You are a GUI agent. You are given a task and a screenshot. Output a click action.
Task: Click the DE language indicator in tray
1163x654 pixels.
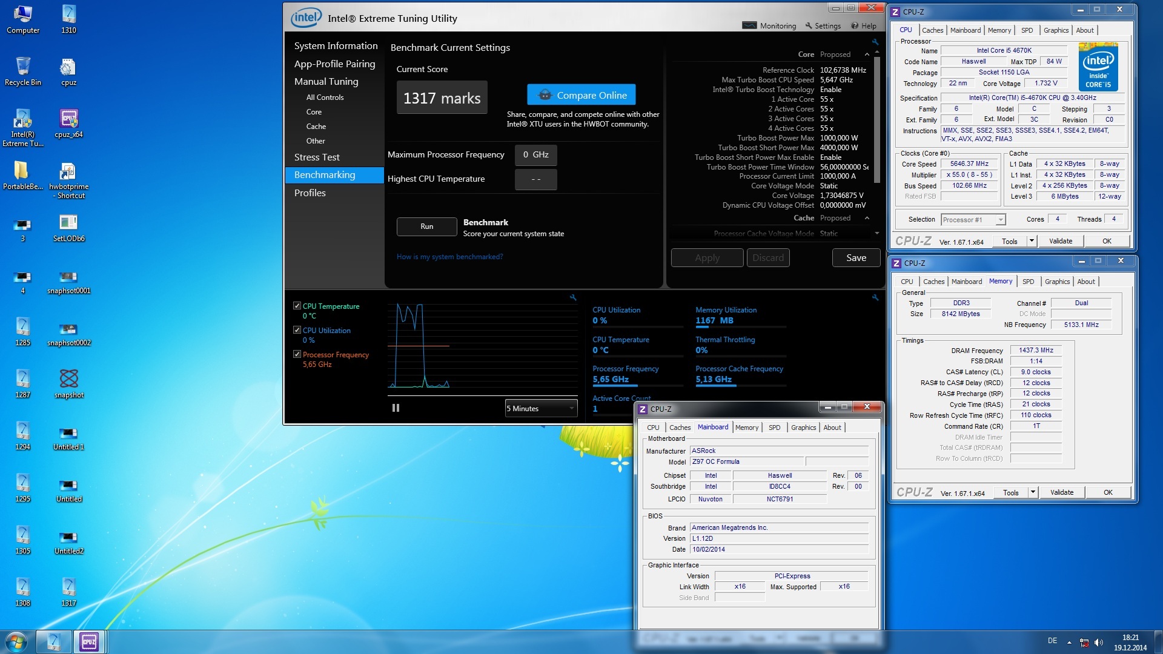pyautogui.click(x=1053, y=641)
